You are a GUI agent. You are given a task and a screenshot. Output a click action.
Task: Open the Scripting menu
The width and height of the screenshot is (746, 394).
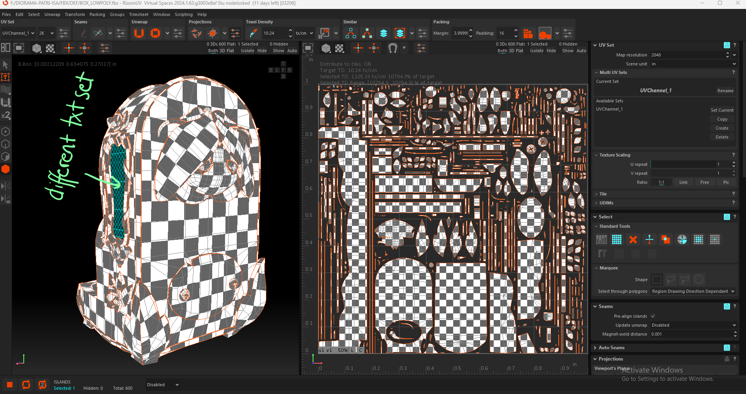click(183, 14)
